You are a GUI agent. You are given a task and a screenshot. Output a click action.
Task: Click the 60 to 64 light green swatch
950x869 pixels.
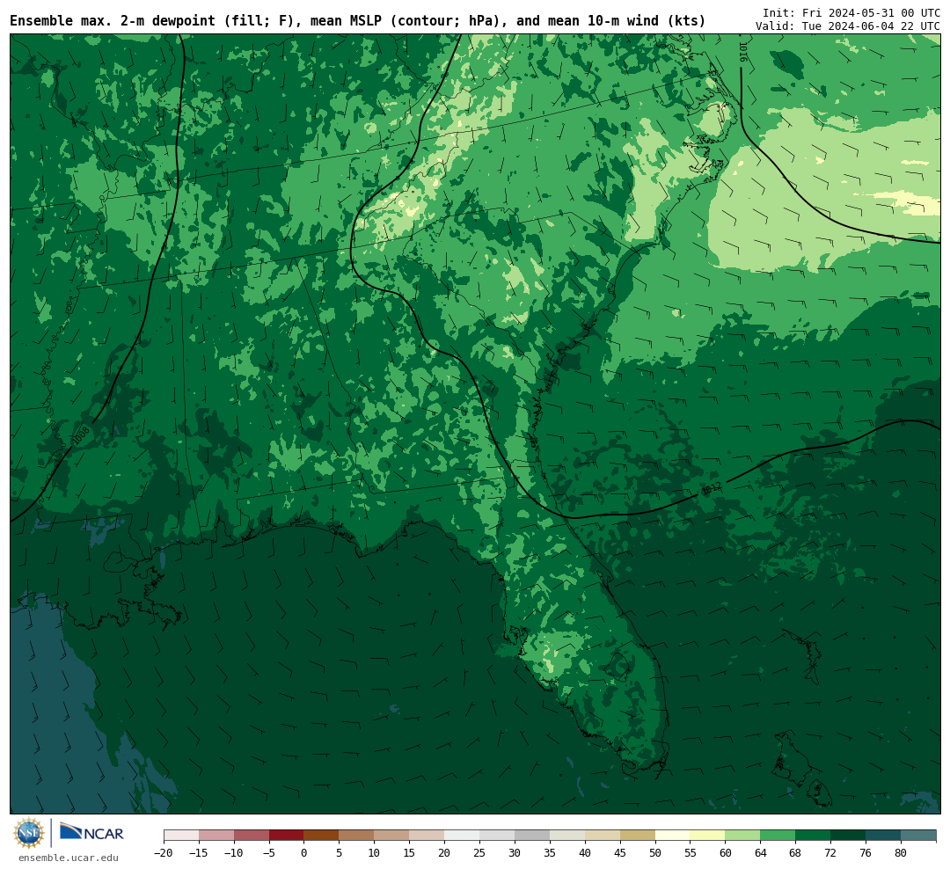pos(742,836)
